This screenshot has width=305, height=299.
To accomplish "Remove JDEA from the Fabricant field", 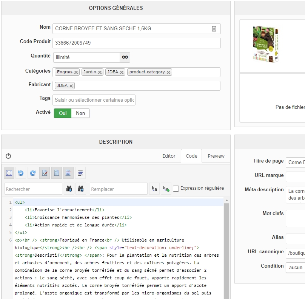I will [x=71, y=86].
